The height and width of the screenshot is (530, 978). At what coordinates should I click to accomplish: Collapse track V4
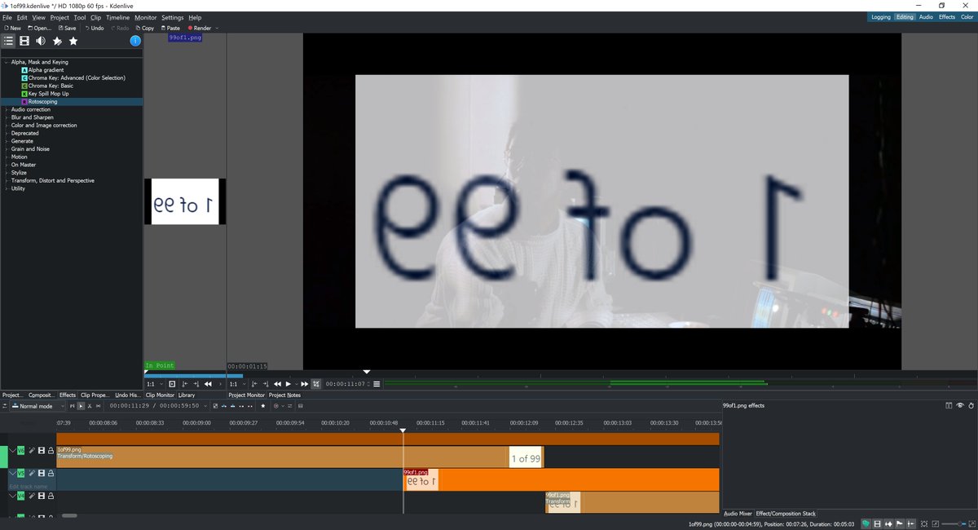11,496
